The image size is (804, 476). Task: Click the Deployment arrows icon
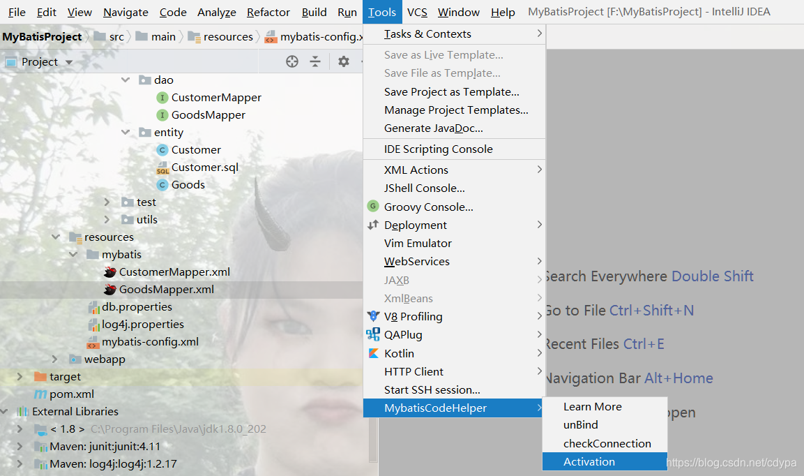click(373, 225)
